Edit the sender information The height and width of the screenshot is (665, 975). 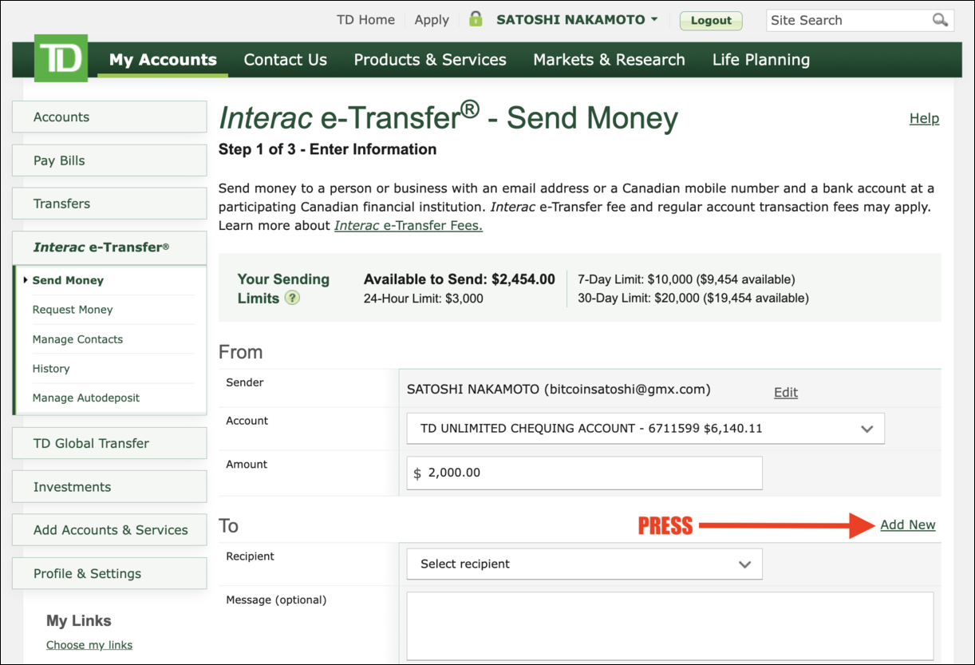coord(786,392)
